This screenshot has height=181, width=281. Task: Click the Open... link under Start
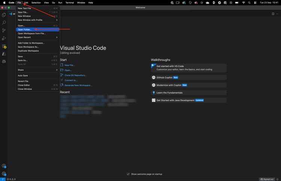tap(68, 70)
